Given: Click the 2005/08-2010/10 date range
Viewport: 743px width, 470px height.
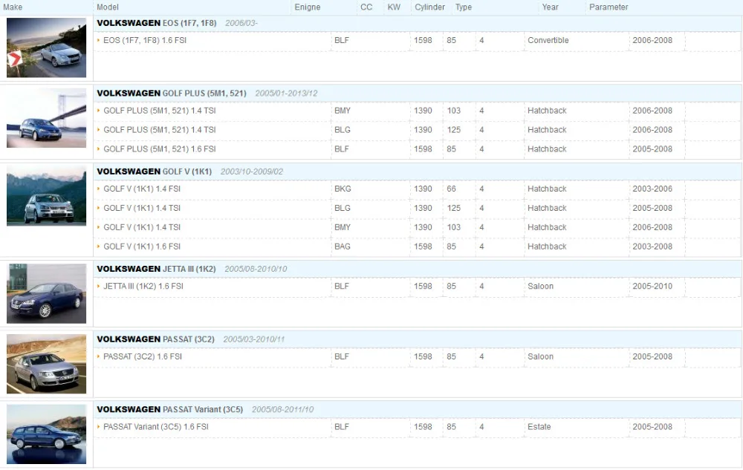Looking at the screenshot, I should 256,269.
